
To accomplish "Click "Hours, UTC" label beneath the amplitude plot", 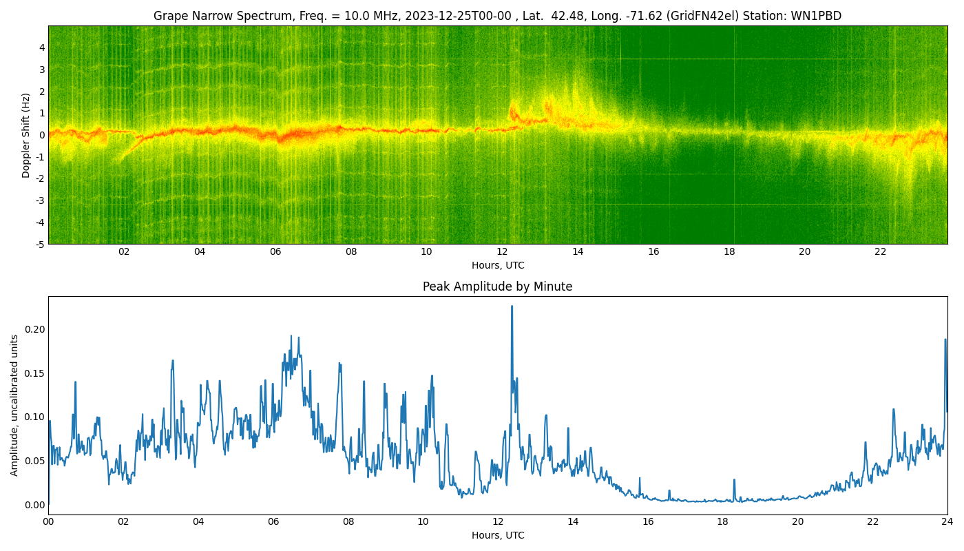I will pos(497,535).
